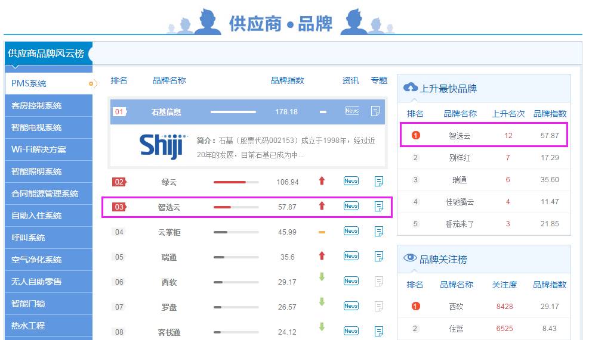
Task: Click the cloud upload icon beside 上升最快品牌
Action: point(410,88)
